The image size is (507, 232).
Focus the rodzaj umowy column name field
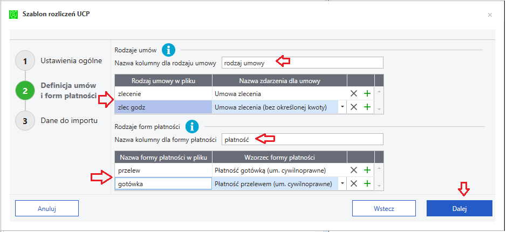303,63
